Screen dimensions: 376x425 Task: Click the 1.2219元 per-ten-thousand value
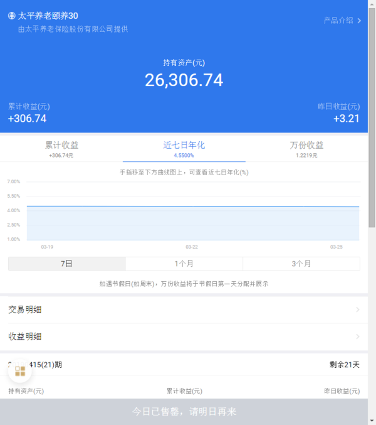point(306,156)
